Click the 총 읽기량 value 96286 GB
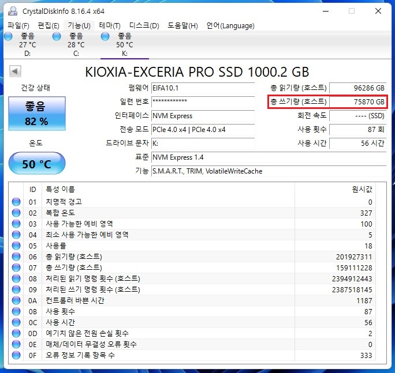The height and width of the screenshot is (373, 395). [x=357, y=88]
